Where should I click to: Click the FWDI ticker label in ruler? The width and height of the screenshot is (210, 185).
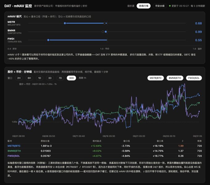coord(11,39)
